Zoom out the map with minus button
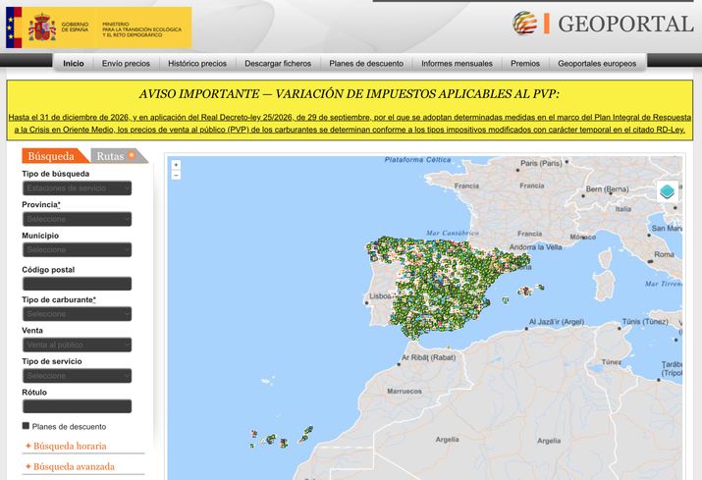 [176, 175]
